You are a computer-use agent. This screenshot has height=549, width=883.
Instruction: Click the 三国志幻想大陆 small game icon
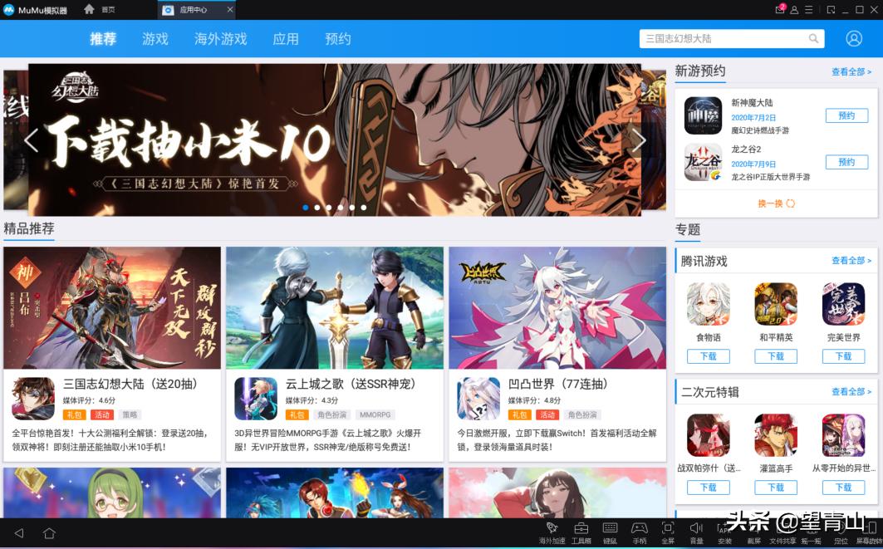(x=33, y=399)
